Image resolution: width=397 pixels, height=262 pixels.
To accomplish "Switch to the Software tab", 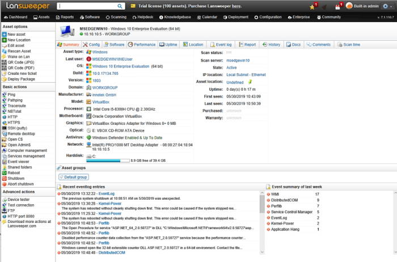I will pos(114,45).
